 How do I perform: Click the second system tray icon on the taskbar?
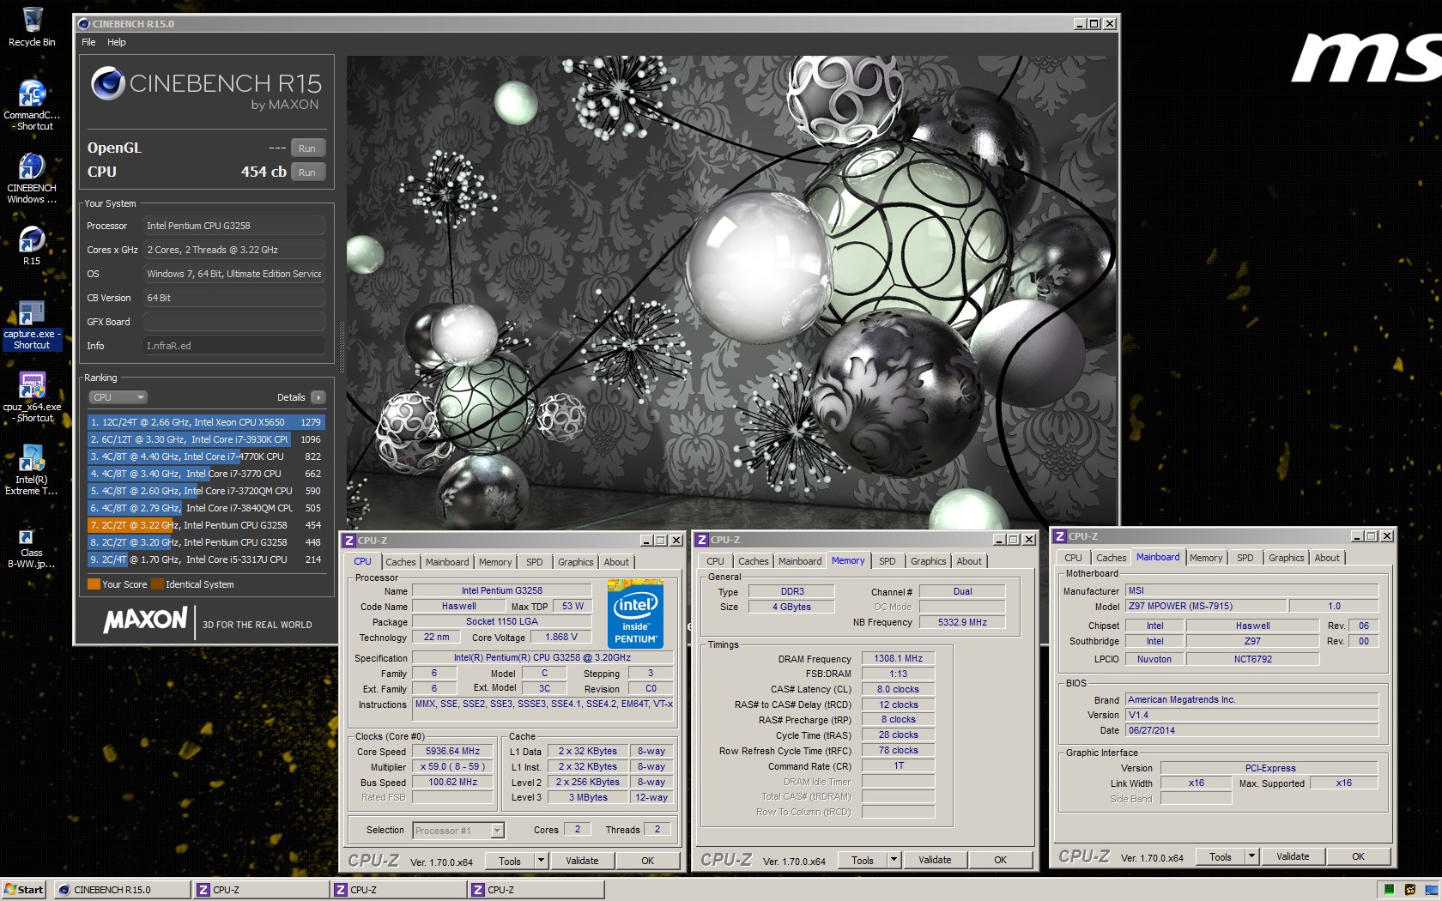point(1410,890)
